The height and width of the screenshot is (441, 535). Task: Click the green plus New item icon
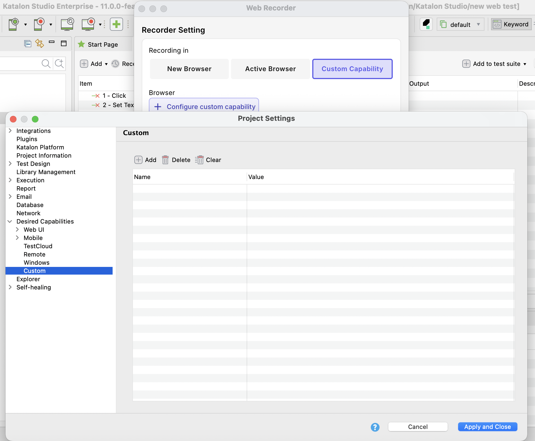coord(116,24)
